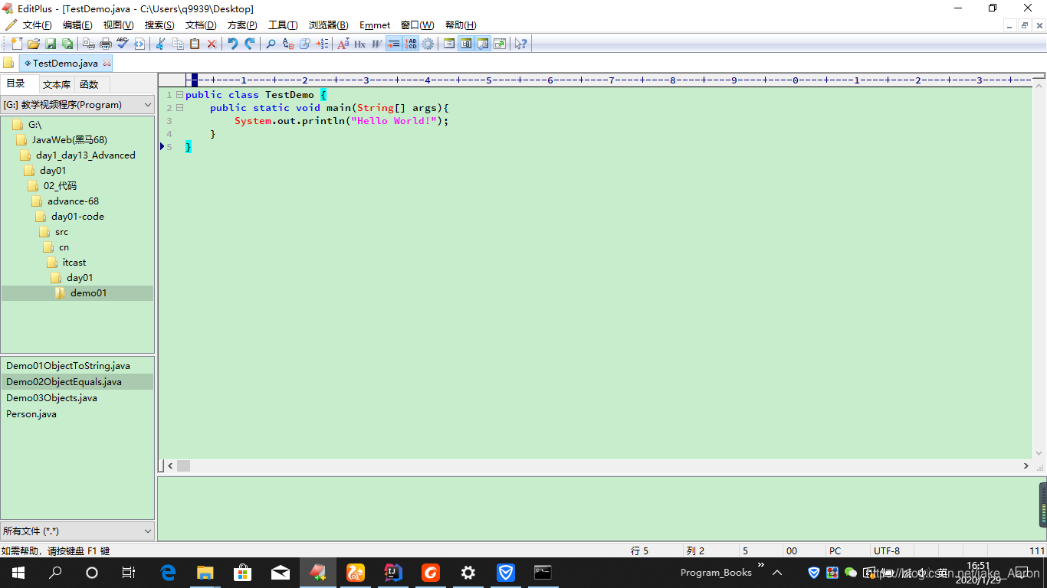Open Find with the magnifier icon

[x=271, y=44]
